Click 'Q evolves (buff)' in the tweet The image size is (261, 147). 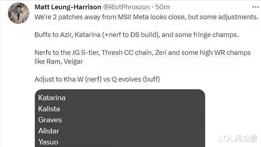136,79
